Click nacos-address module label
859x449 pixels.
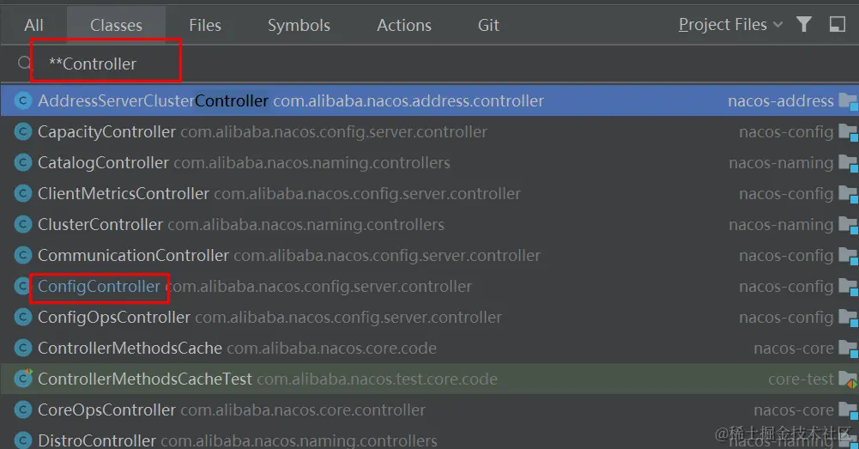point(781,100)
